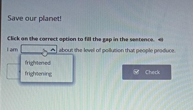Image resolution: width=193 pixels, height=110 pixels.
Task: Click the word "Check" on the button
Action: 152,72
